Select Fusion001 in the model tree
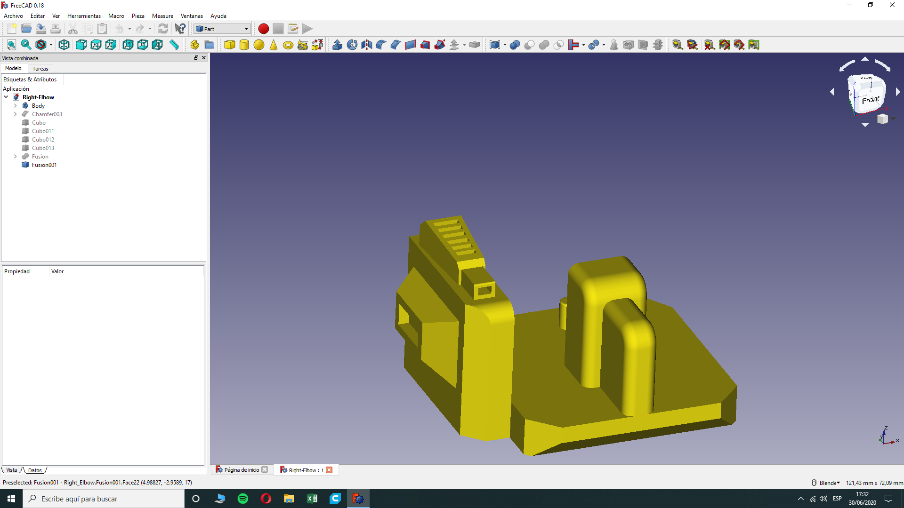Screen dimensions: 904x508 (x=44, y=165)
